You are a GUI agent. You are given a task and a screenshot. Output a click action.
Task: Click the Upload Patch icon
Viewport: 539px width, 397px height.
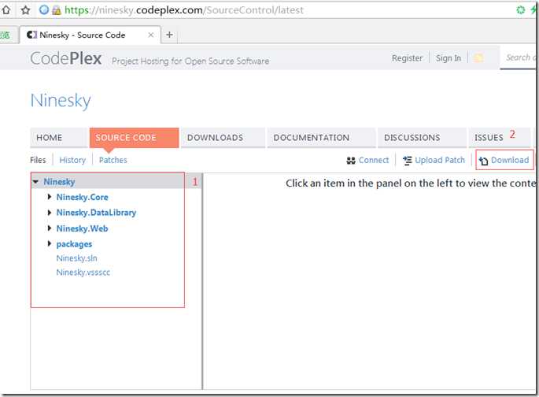coord(408,161)
